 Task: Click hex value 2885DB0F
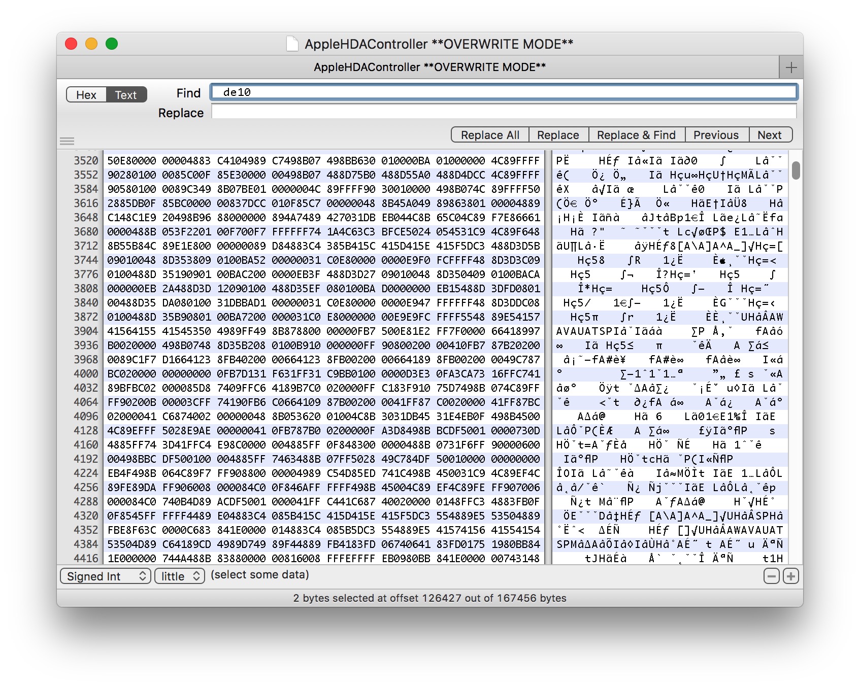pos(132,203)
